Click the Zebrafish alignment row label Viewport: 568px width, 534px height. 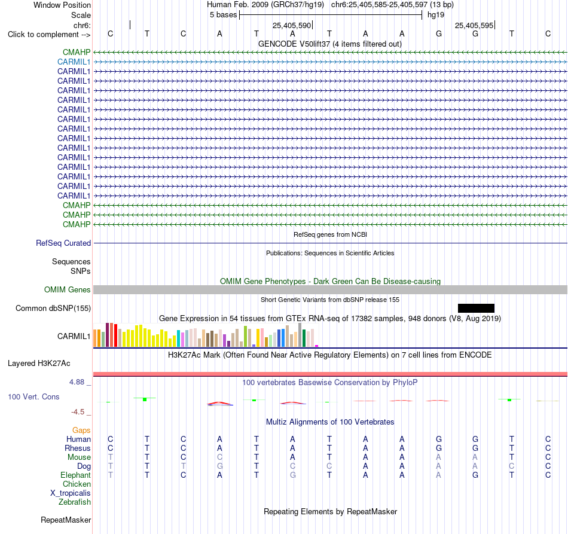pyautogui.click(x=75, y=502)
